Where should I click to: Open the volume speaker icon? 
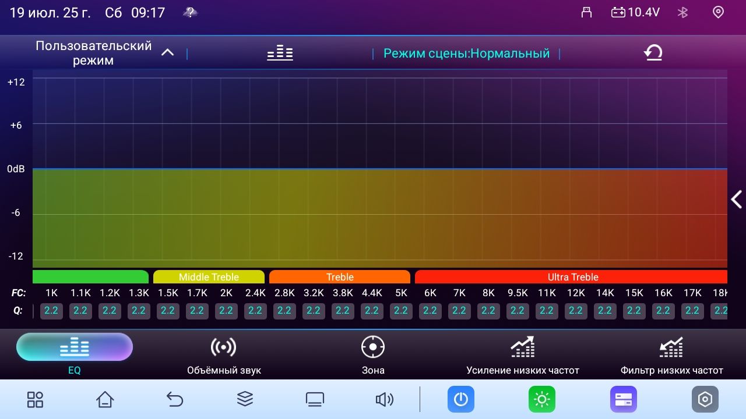click(x=385, y=399)
